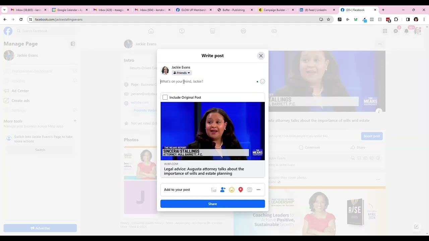Open Groups icon in top nav
The image size is (429, 241).
pos(243,31)
